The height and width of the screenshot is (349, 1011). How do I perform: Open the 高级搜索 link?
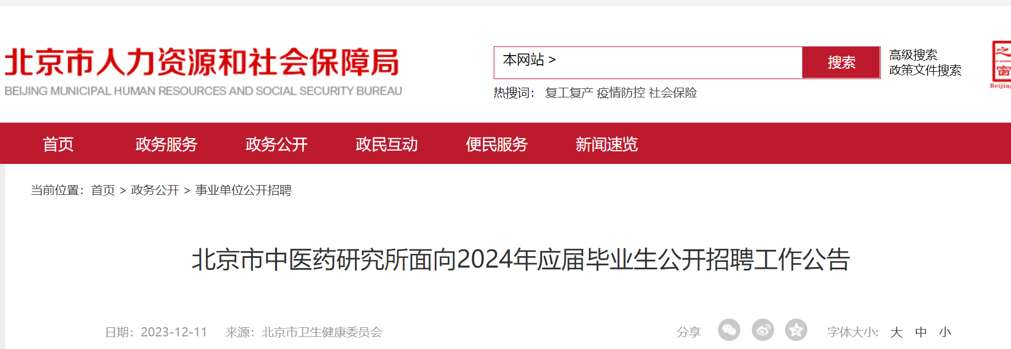(913, 55)
